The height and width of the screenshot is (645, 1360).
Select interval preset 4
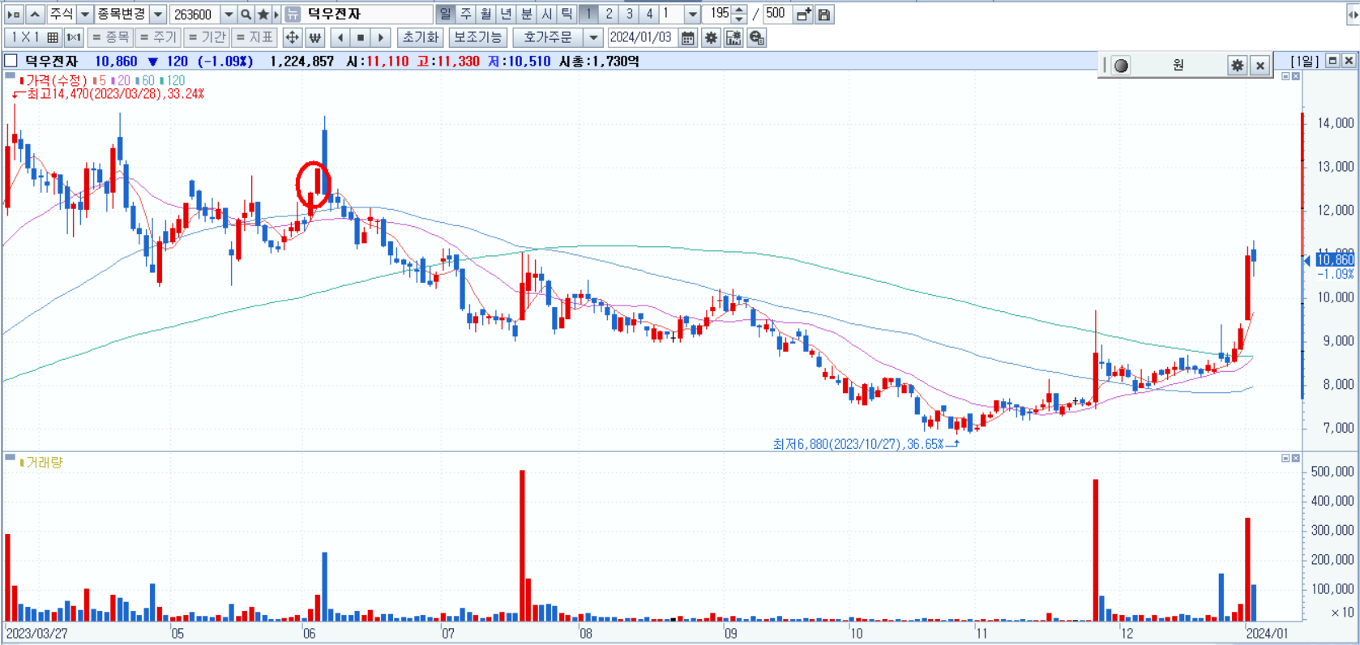click(649, 15)
